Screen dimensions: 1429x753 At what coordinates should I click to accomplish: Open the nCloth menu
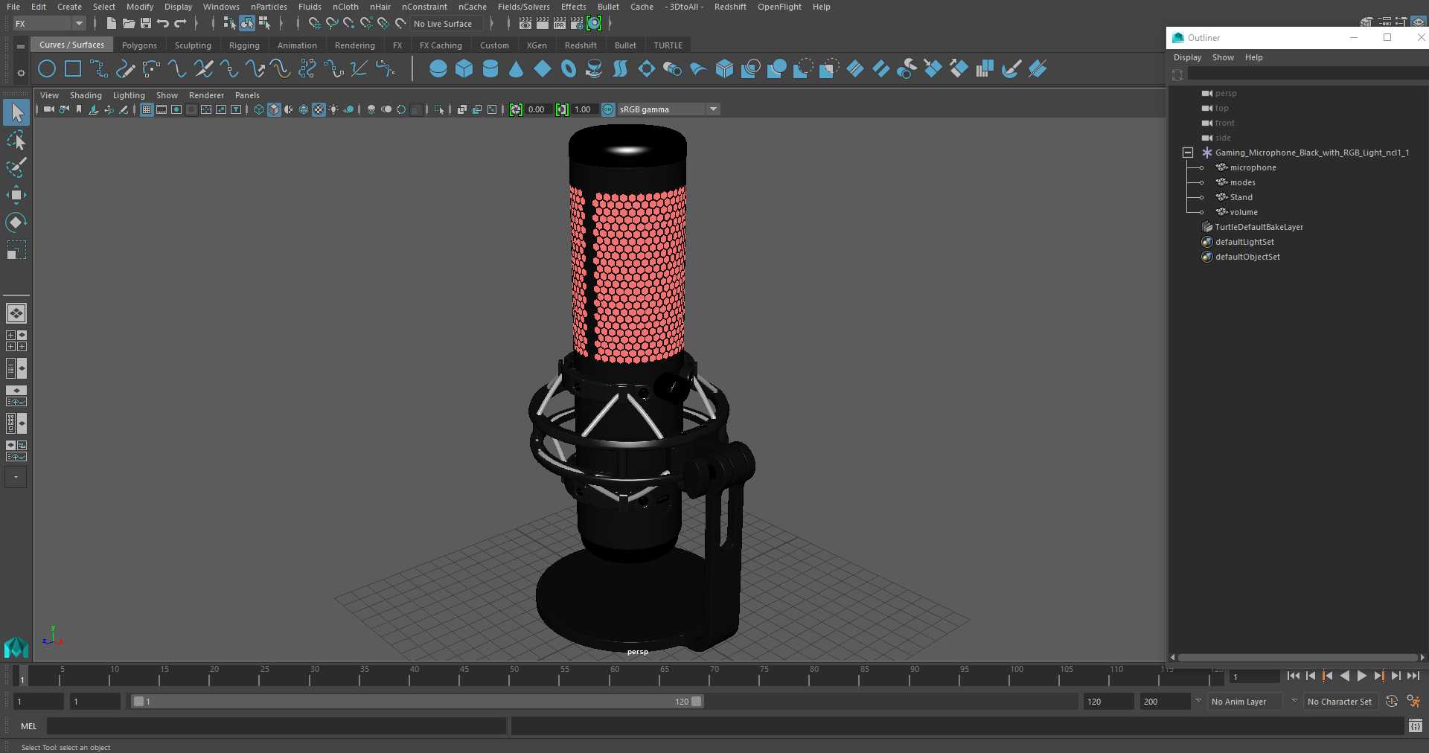[x=345, y=7]
